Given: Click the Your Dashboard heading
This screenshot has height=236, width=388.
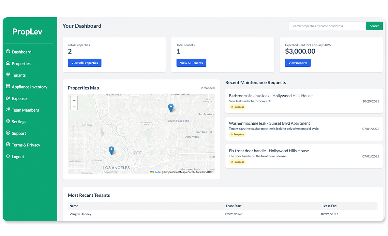Looking at the screenshot, I should click(82, 26).
